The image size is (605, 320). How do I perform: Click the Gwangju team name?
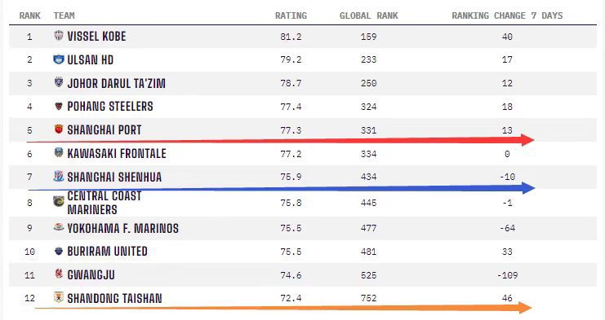click(x=91, y=274)
